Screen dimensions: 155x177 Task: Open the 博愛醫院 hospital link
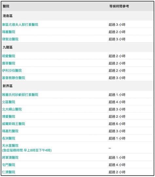[x=9, y=116]
